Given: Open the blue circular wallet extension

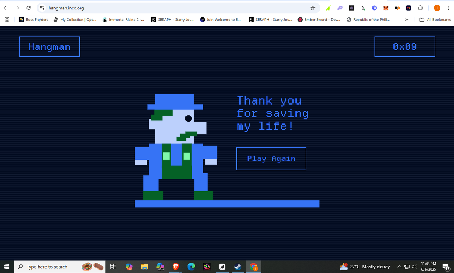Looking at the screenshot, I should click(x=374, y=8).
